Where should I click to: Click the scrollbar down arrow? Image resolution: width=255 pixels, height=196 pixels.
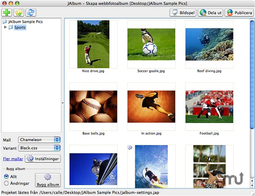tap(252, 186)
